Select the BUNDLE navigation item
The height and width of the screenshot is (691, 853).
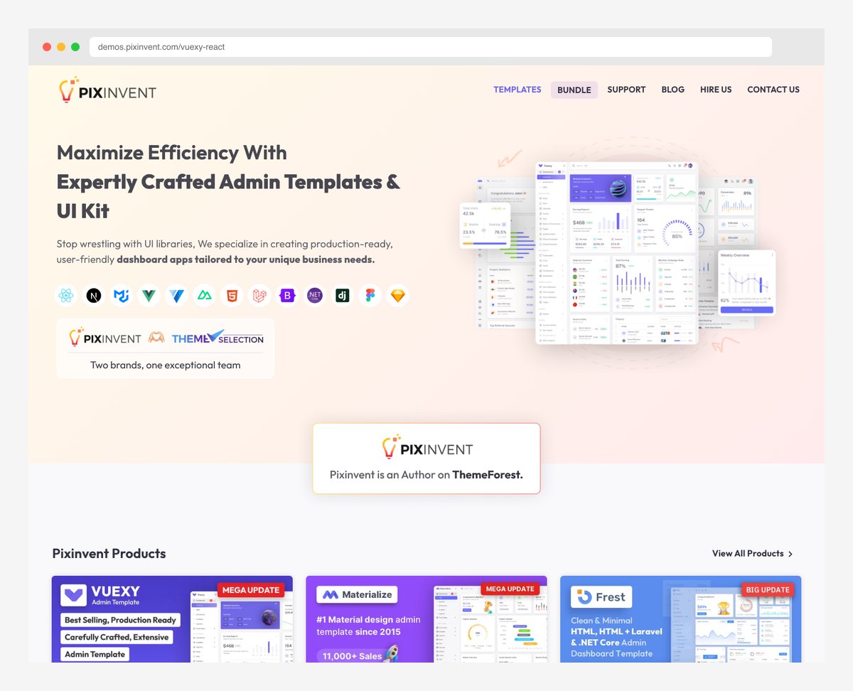[x=574, y=90]
